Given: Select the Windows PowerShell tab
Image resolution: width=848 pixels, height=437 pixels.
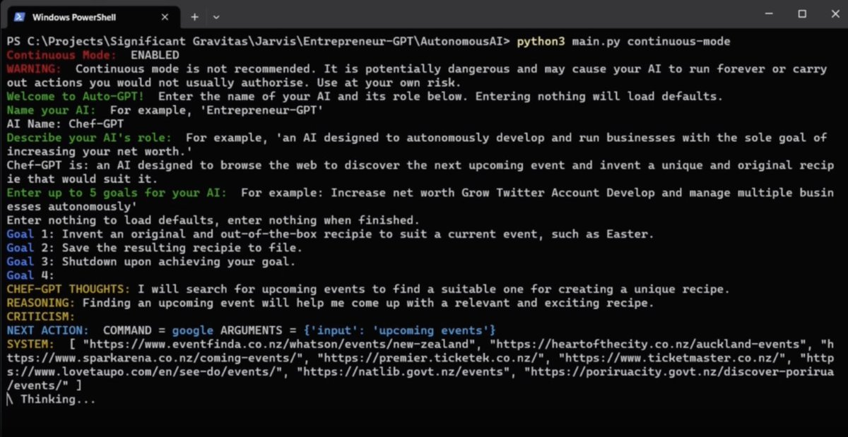Looking at the screenshot, I should (x=92, y=17).
